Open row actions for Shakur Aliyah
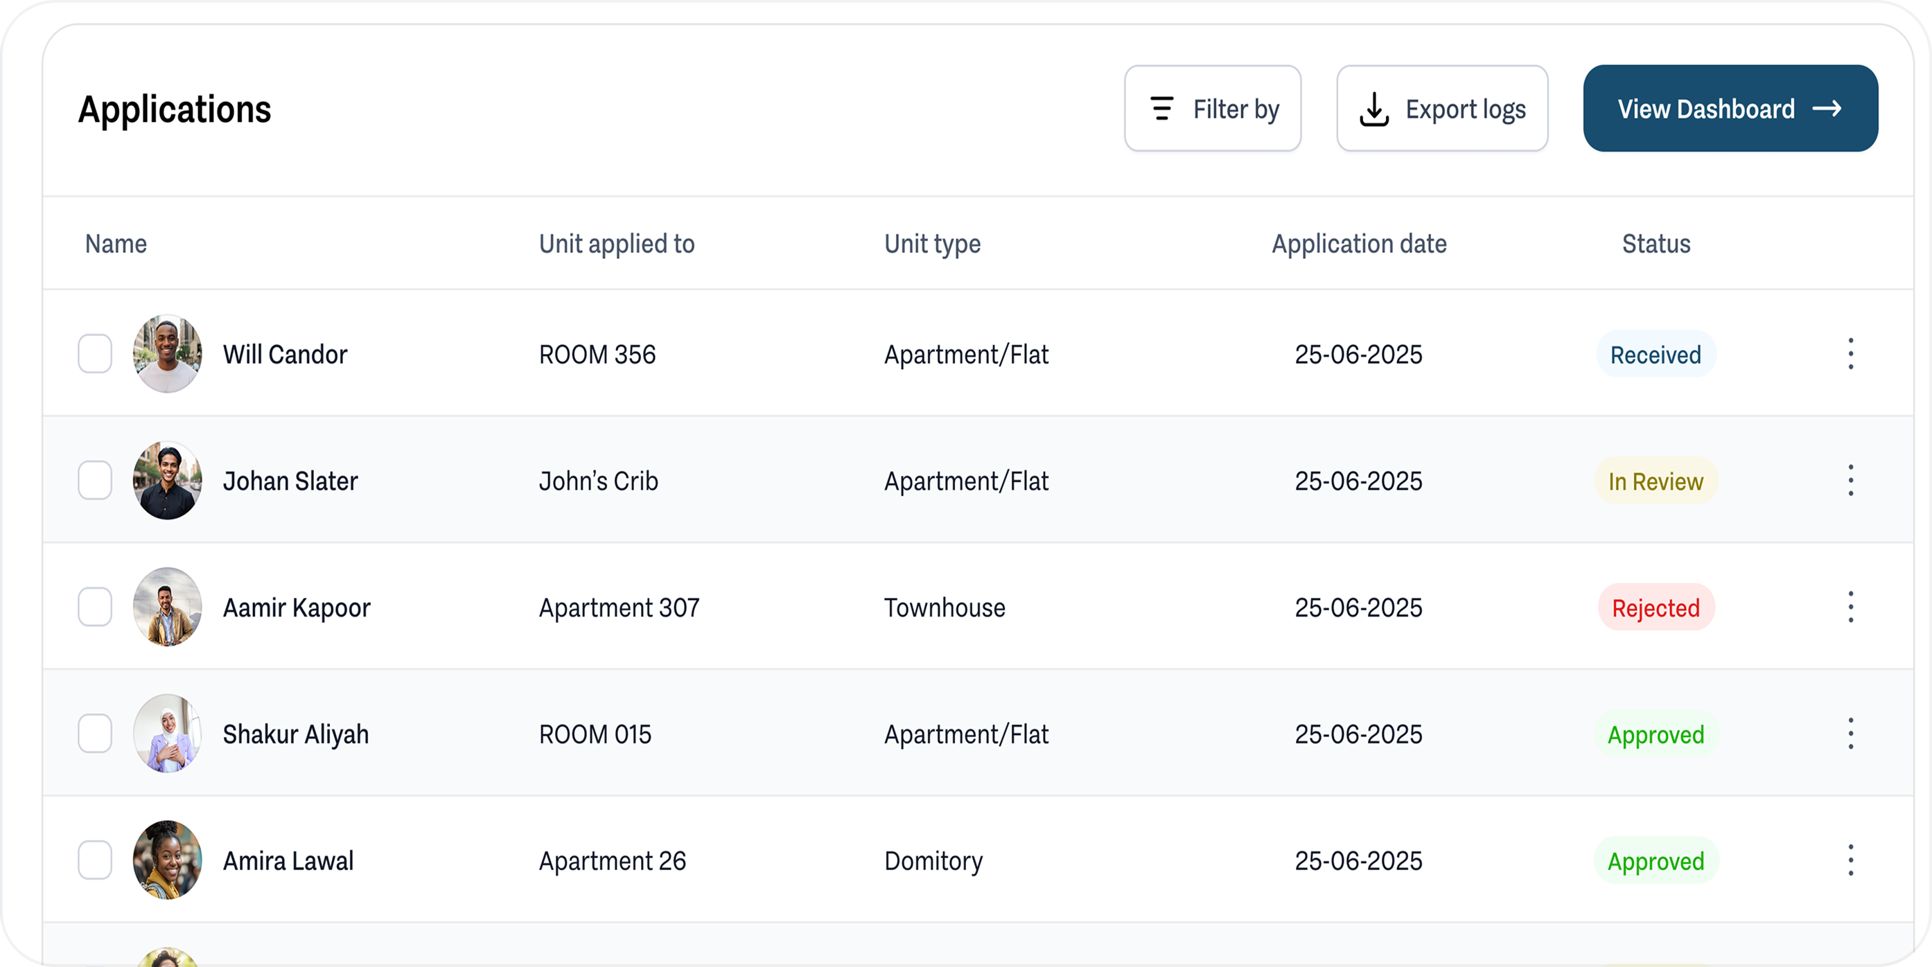The height and width of the screenshot is (967, 1932). (x=1850, y=734)
